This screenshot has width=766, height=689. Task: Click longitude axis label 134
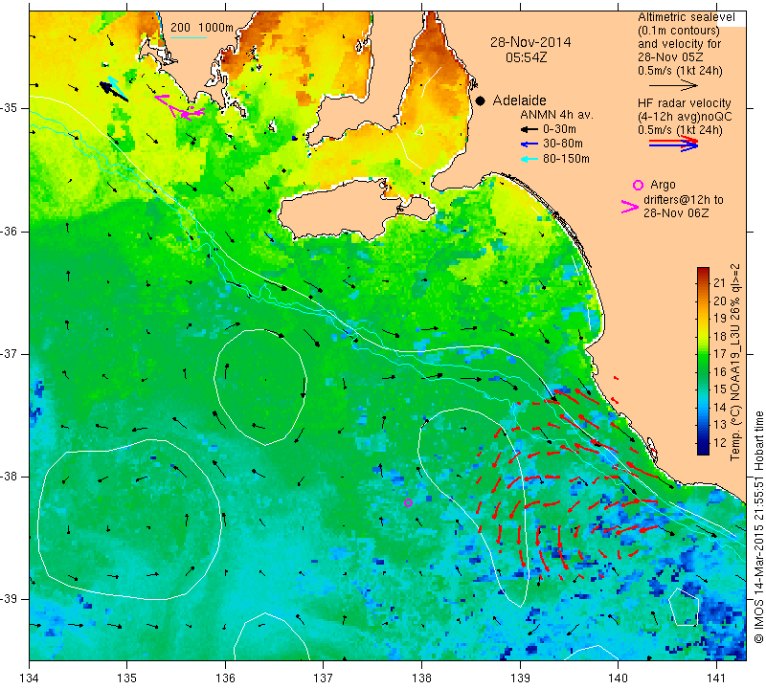tap(30, 678)
